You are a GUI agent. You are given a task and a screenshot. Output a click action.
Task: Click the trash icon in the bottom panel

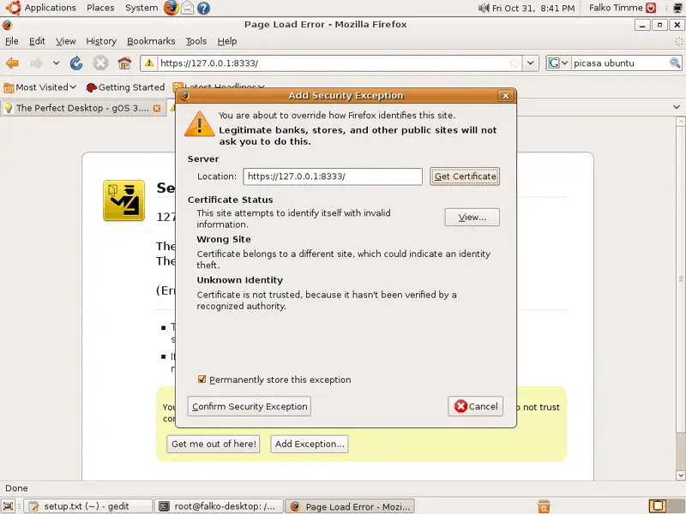point(544,506)
